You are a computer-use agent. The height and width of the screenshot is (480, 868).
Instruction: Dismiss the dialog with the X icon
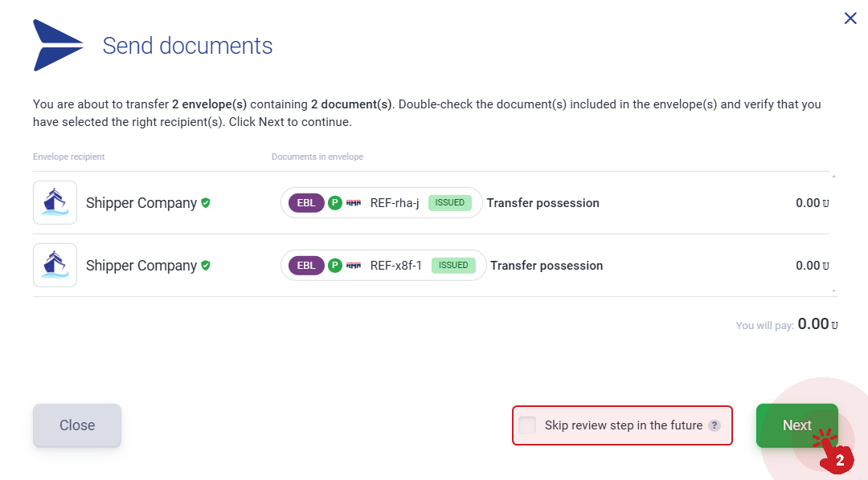coord(850,18)
